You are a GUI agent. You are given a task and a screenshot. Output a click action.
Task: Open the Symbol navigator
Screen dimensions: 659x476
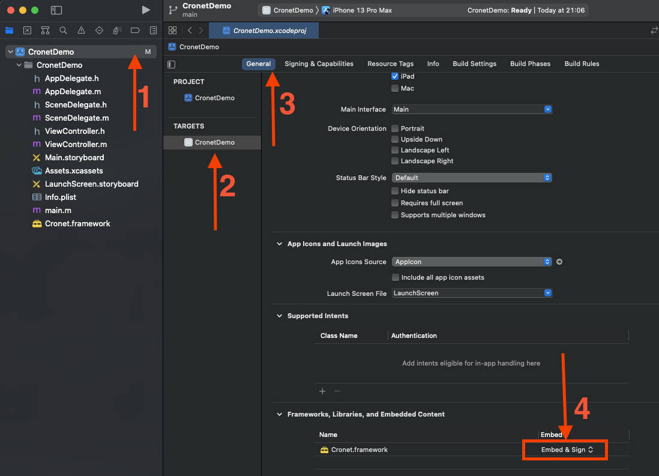[45, 30]
